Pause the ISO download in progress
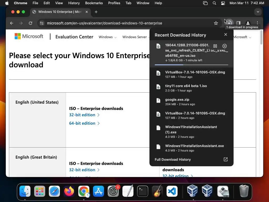269x202 pixels. [215, 46]
